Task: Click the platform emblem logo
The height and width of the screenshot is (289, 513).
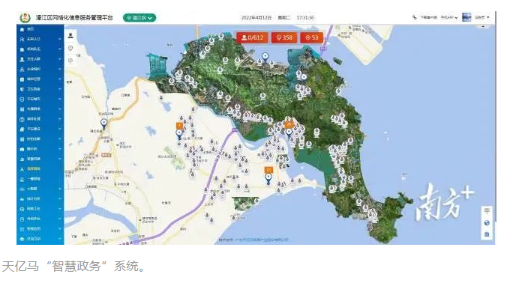Action: 25,17
